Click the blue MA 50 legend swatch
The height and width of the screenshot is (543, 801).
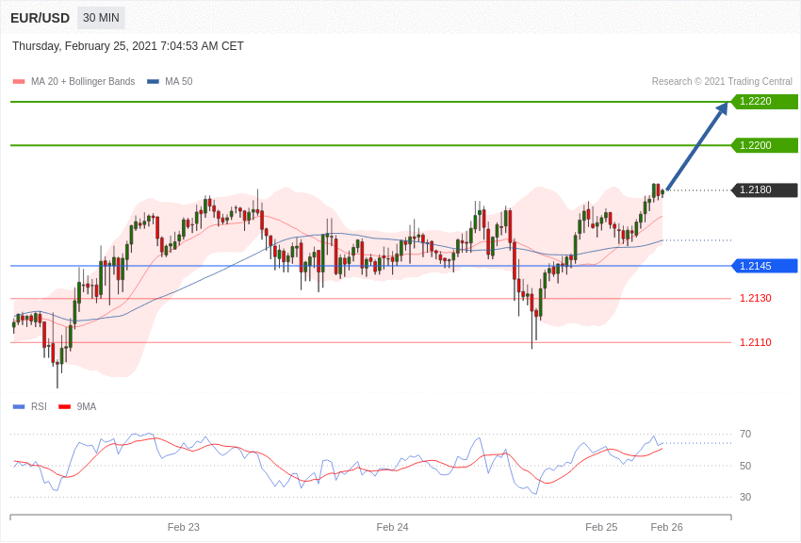(x=153, y=81)
